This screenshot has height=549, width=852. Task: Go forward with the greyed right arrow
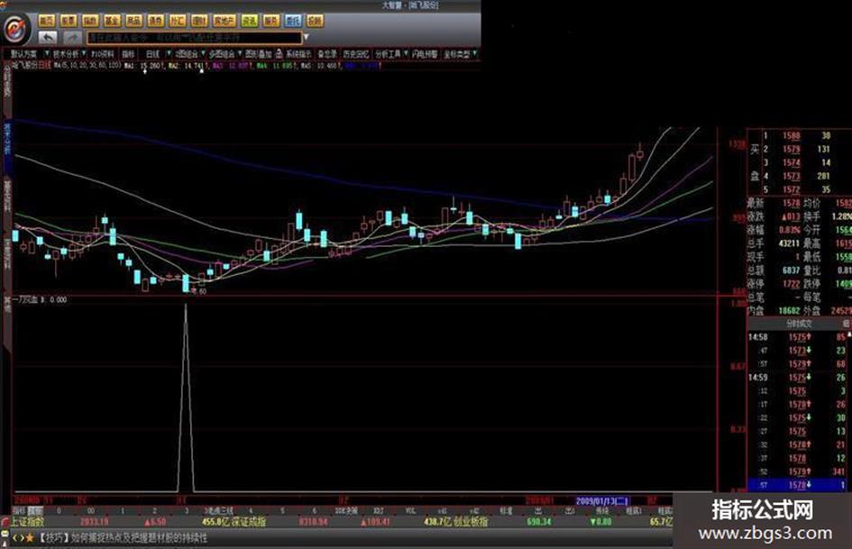click(72, 38)
